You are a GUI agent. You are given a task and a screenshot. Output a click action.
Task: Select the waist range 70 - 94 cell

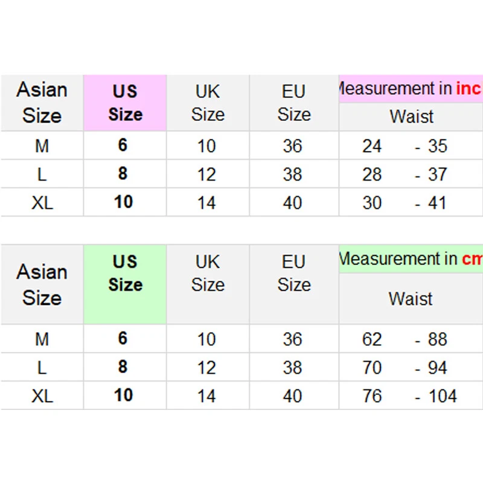tap(405, 368)
